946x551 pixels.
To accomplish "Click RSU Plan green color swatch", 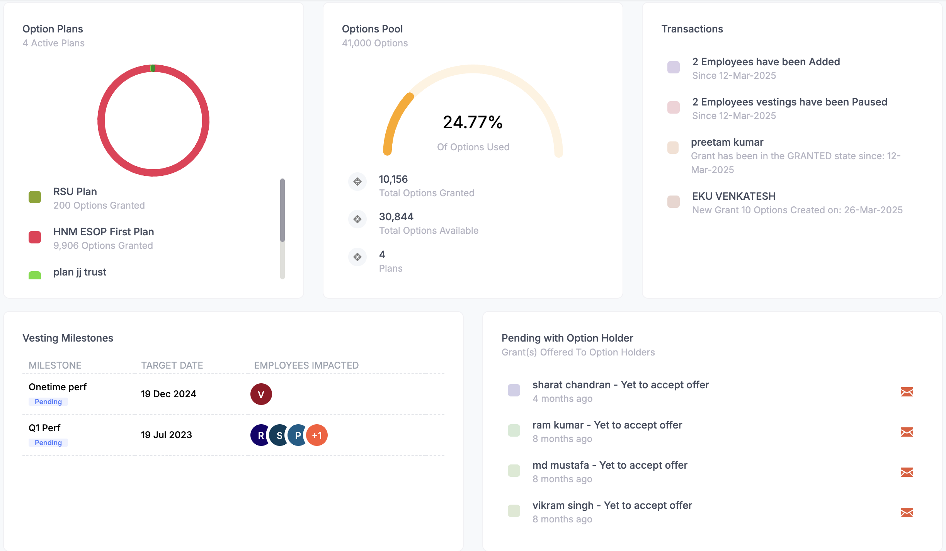I will [35, 197].
